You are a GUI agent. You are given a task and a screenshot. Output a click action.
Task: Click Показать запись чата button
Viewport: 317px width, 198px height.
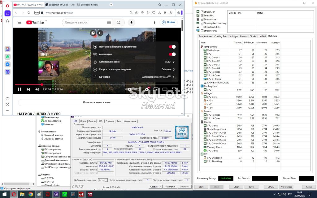[97, 102]
